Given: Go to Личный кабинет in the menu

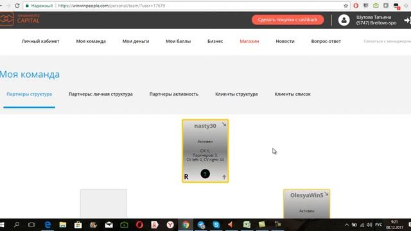Looking at the screenshot, I should click(x=40, y=41).
